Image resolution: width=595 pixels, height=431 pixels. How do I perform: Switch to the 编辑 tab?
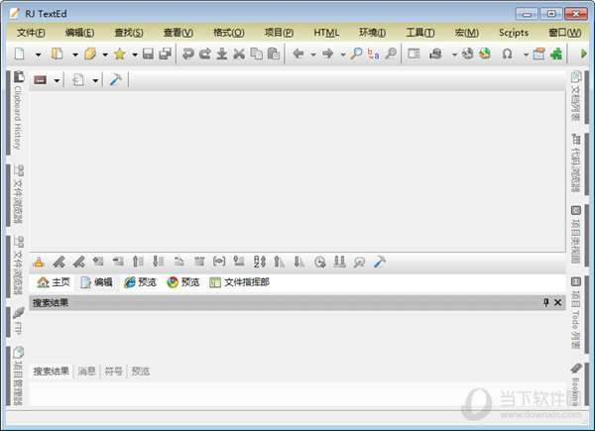click(x=97, y=282)
